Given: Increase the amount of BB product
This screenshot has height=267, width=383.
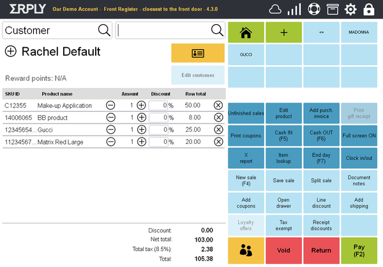Looking at the screenshot, I should coord(141,117).
